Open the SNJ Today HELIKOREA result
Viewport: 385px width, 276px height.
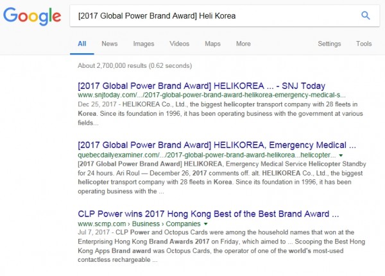201,86
